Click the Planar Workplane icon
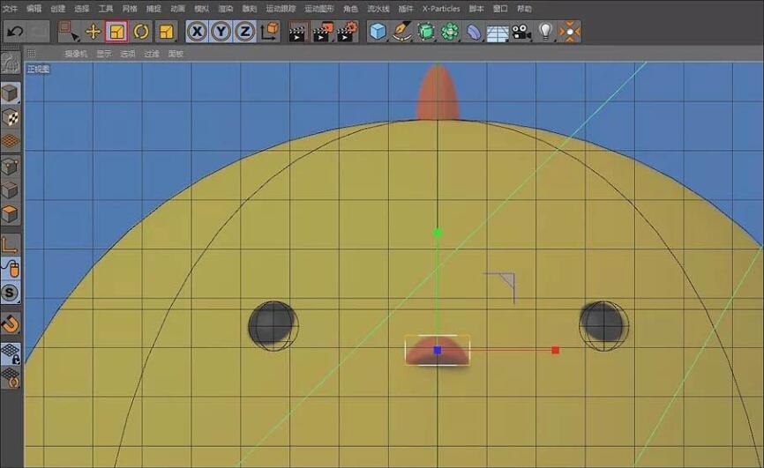The image size is (764, 468). point(11,378)
